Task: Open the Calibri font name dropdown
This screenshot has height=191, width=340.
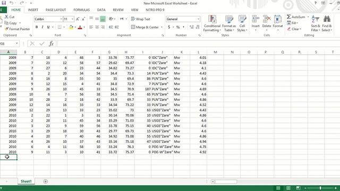Action: coord(61,19)
